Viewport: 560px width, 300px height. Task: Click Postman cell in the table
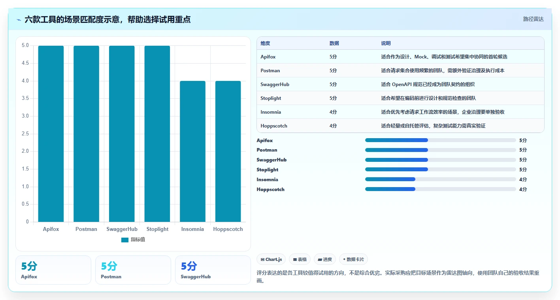tap(270, 71)
